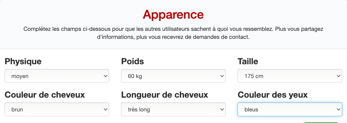The height and width of the screenshot is (123, 347).
Task: Open the Couleur des yeux dropdown showing bleus
Action: (x=290, y=109)
